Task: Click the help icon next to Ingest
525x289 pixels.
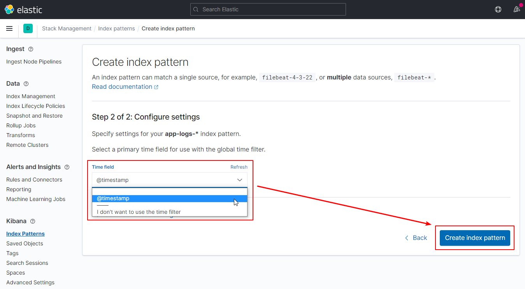Action: 30,49
